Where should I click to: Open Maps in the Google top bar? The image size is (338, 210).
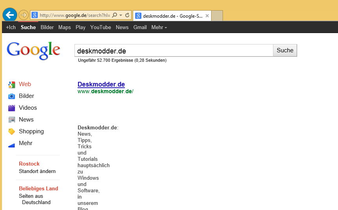click(65, 27)
